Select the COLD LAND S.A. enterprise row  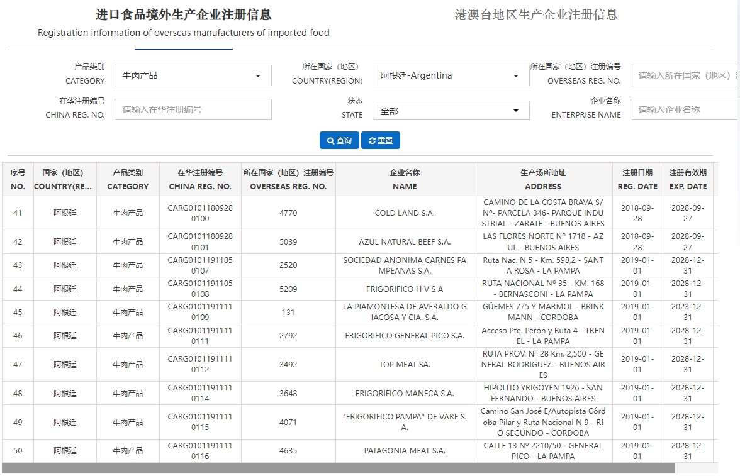pyautogui.click(x=405, y=213)
